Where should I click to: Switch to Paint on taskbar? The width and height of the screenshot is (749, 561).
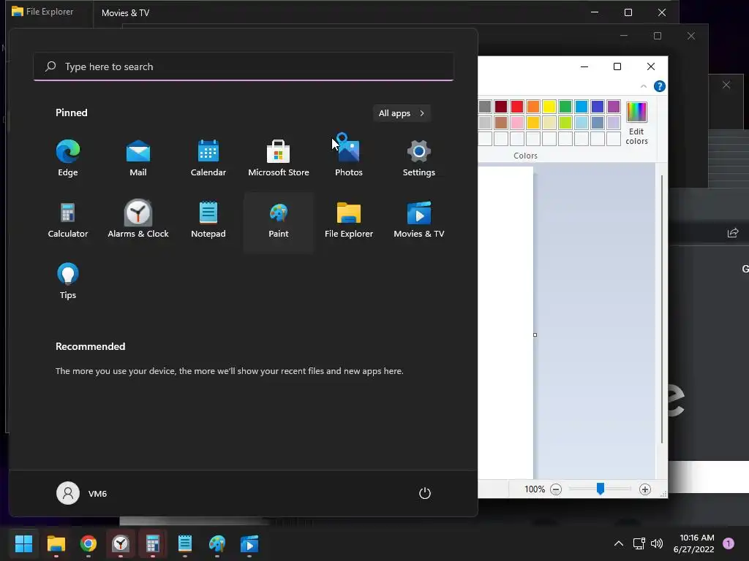(x=217, y=543)
